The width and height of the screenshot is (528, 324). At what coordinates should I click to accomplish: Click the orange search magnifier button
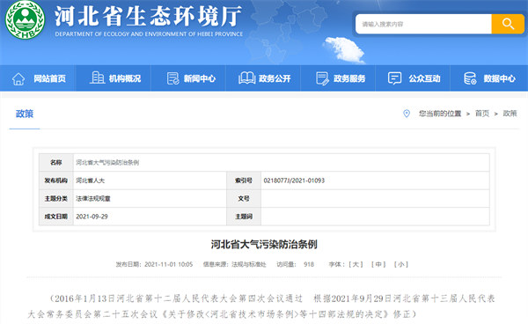point(508,24)
